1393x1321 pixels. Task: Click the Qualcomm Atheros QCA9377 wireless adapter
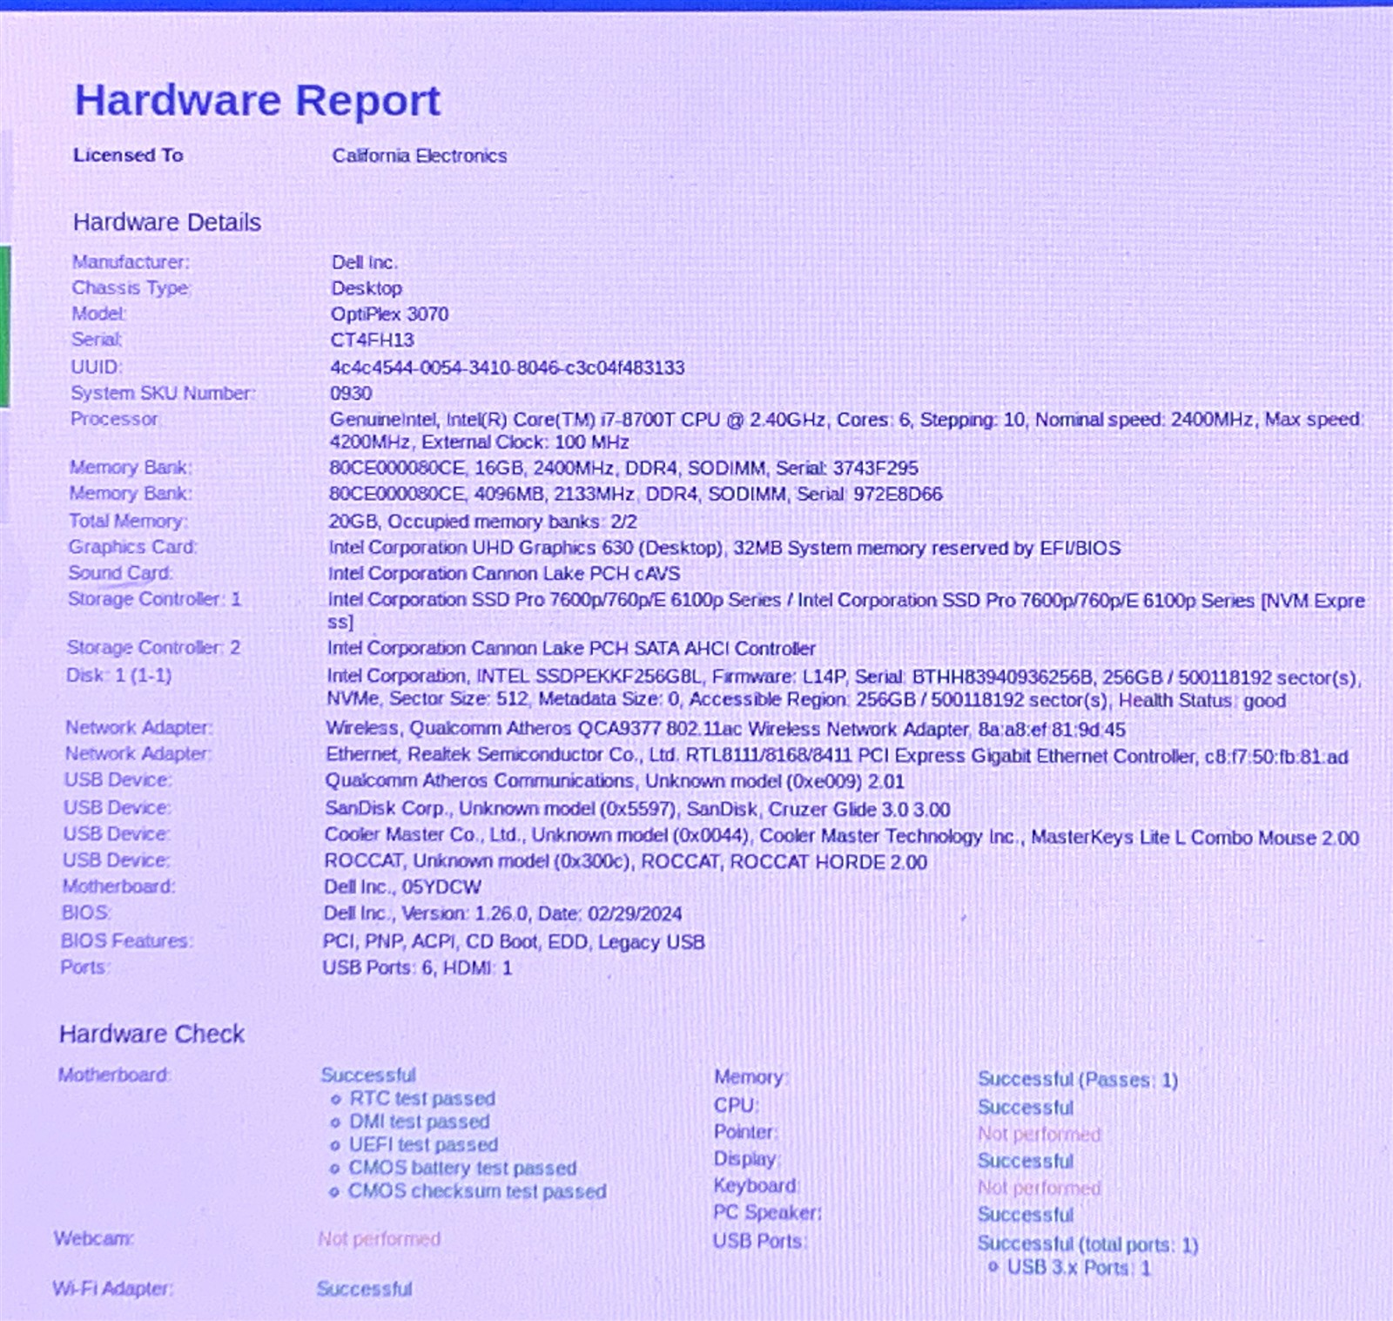point(726,729)
